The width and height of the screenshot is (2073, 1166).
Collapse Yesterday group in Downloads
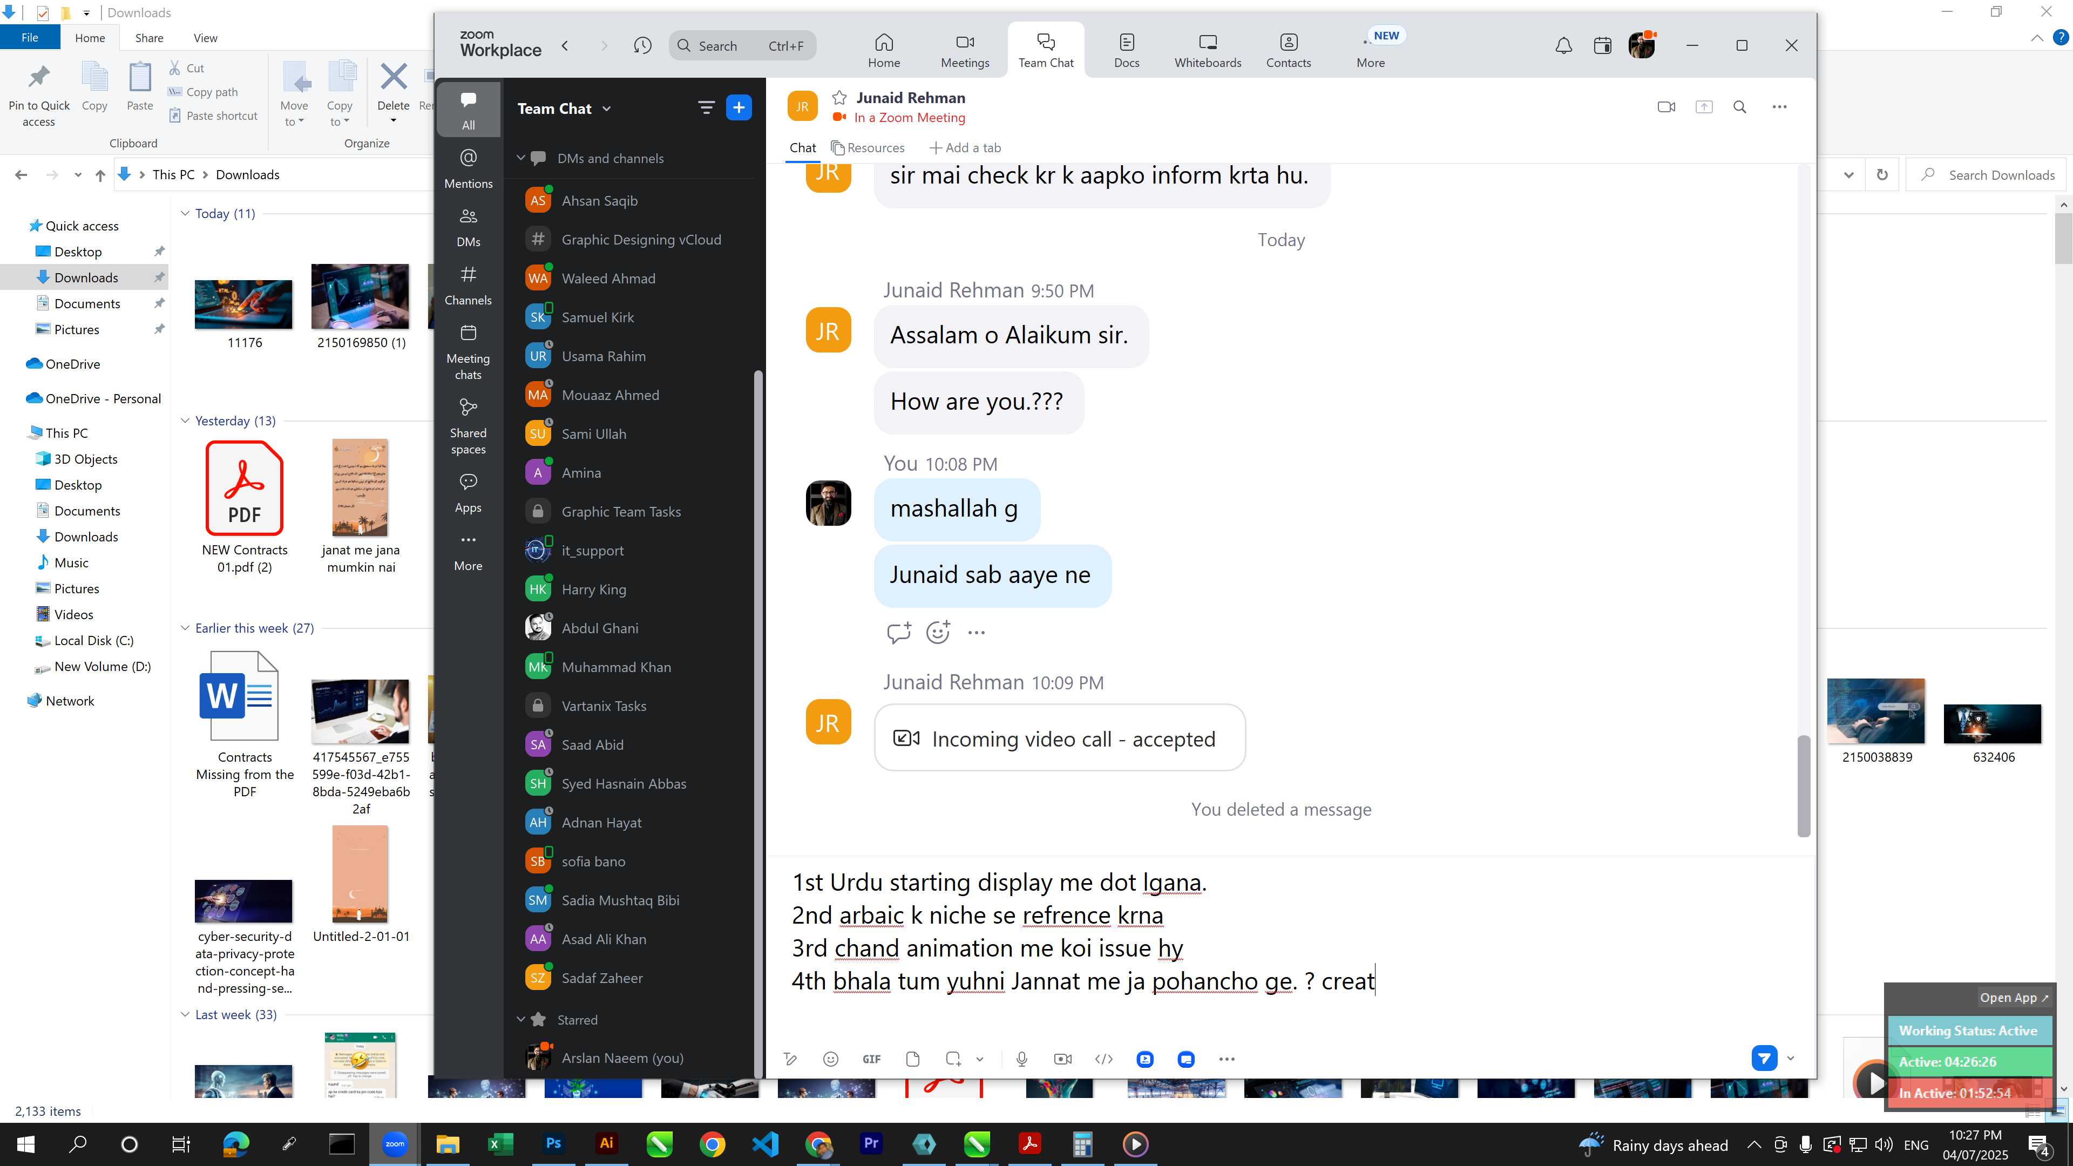[185, 421]
